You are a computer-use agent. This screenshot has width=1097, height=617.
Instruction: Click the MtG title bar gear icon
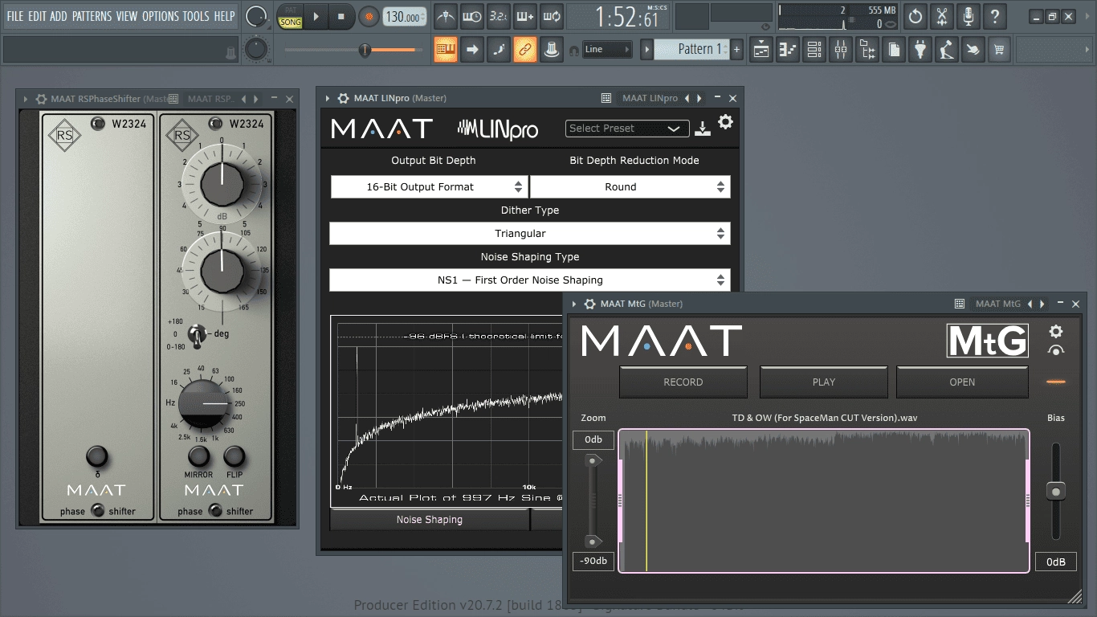pos(590,304)
